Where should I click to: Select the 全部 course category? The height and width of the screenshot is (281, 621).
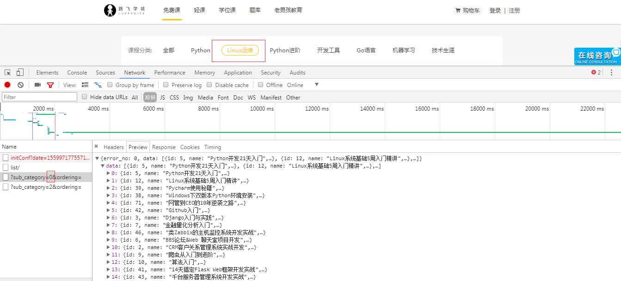pyautogui.click(x=169, y=50)
